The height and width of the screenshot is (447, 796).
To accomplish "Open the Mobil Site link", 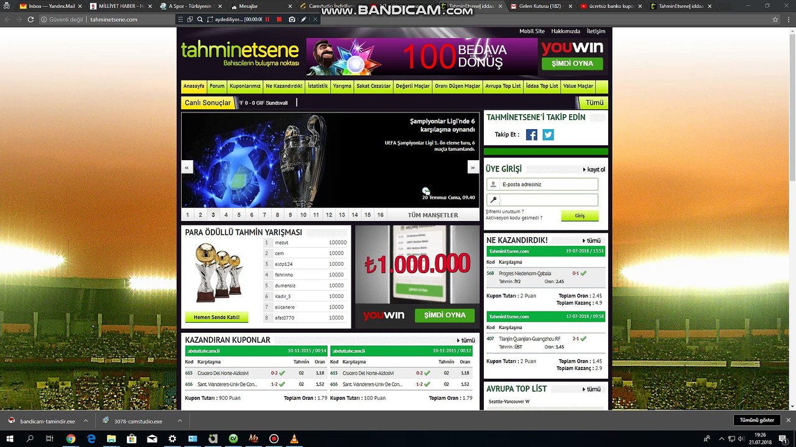I will 532,31.
